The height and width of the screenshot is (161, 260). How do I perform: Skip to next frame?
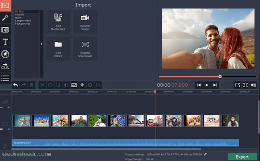point(215,85)
